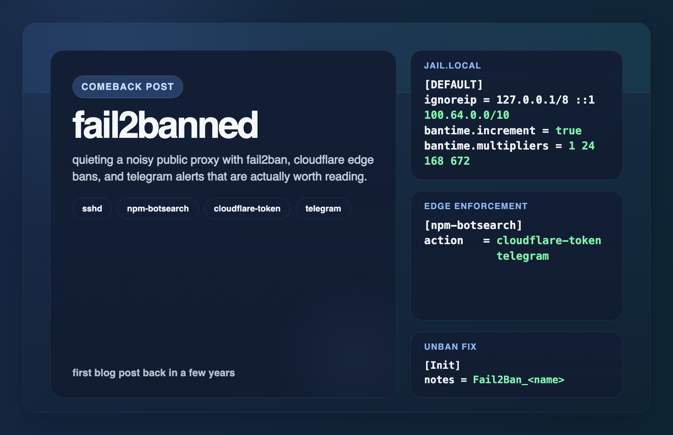Click the COMEBACK POST badge

click(x=127, y=87)
